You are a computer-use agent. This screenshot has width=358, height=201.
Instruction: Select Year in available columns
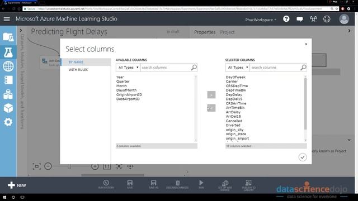click(120, 77)
